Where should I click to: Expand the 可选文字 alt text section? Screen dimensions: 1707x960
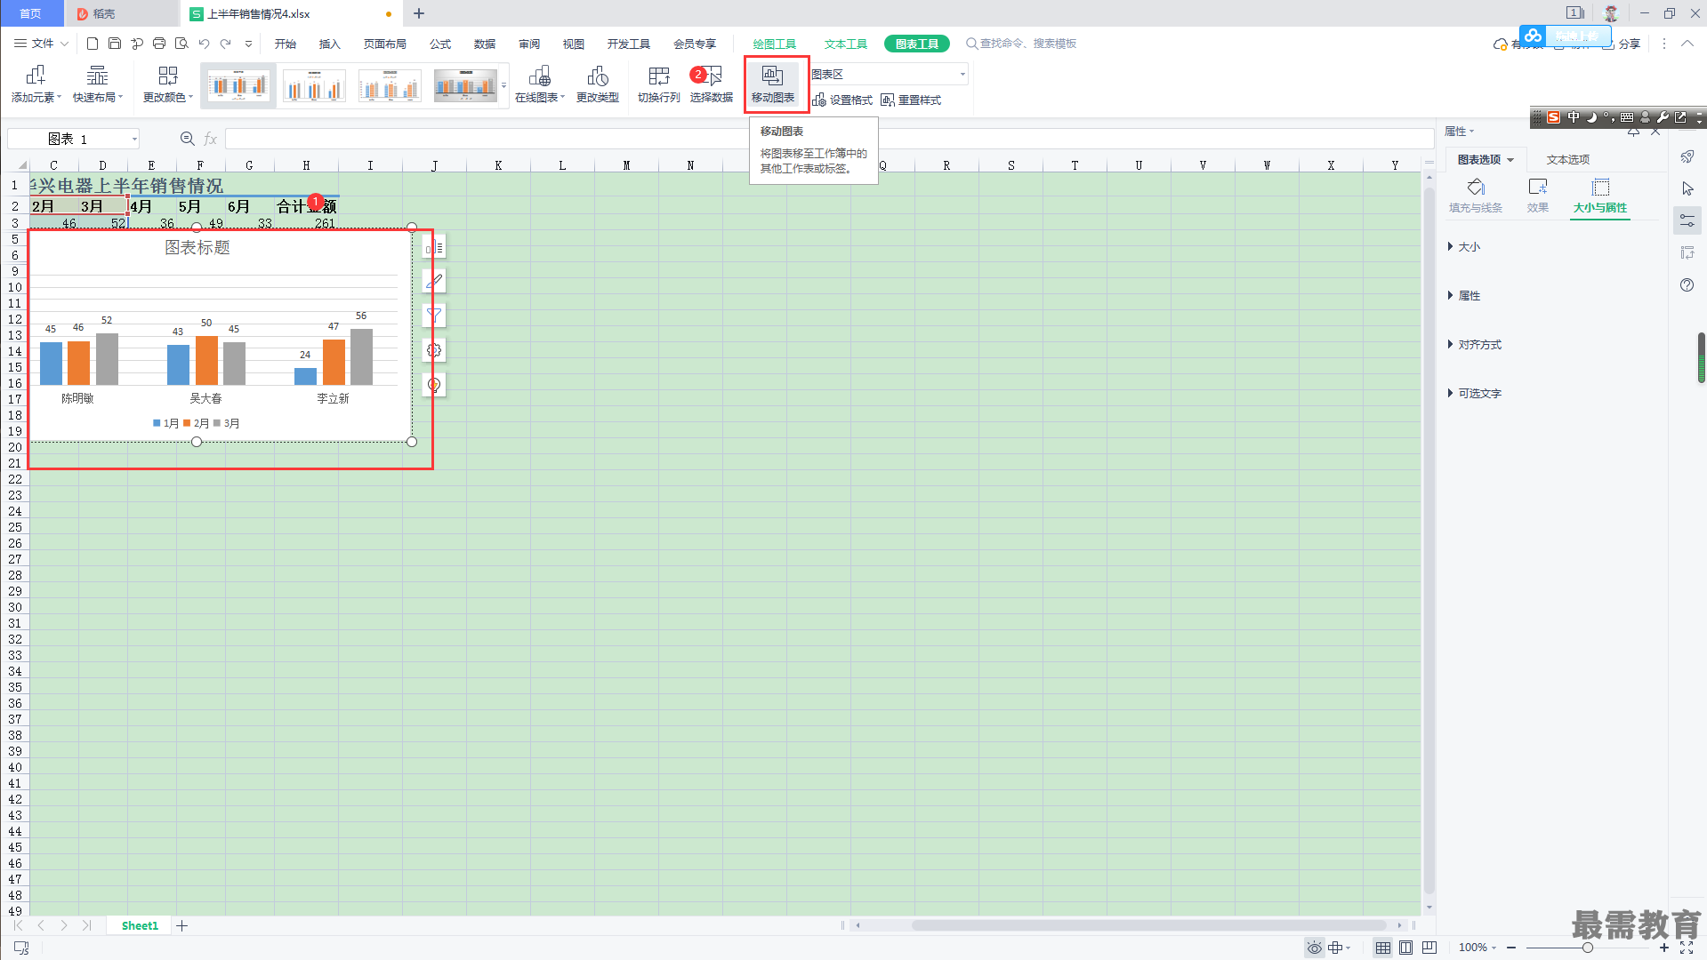pyautogui.click(x=1475, y=394)
